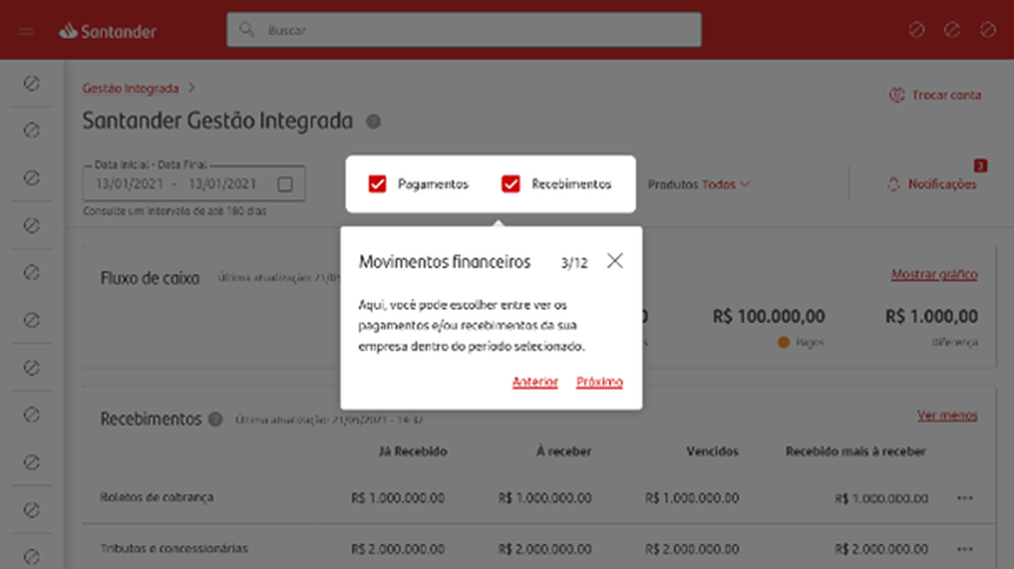The width and height of the screenshot is (1014, 569).
Task: Click À receber value for Tributos e concessionárias
Action: 545,549
